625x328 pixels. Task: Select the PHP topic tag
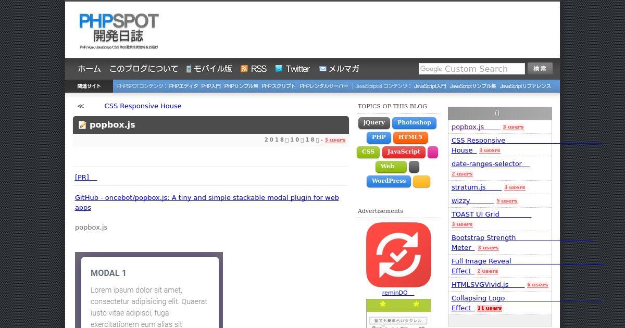point(379,138)
